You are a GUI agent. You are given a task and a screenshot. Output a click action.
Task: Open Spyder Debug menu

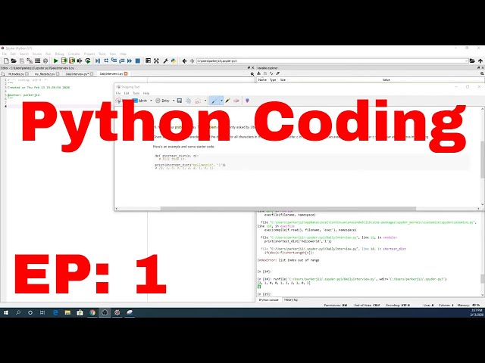[59, 54]
